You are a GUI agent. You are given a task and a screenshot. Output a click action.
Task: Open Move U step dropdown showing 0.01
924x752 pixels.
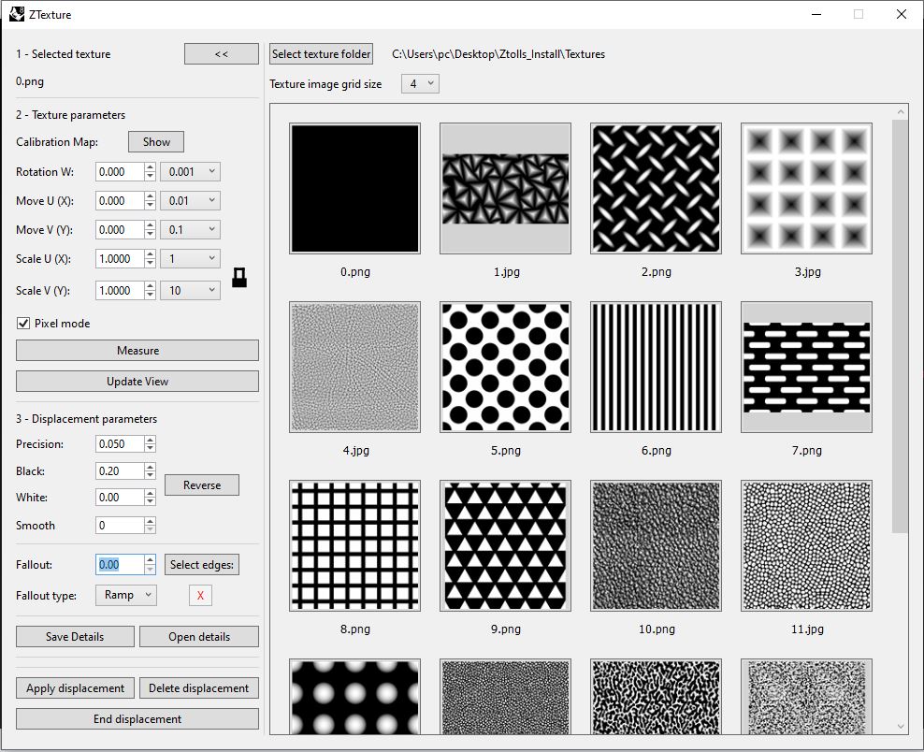click(191, 200)
